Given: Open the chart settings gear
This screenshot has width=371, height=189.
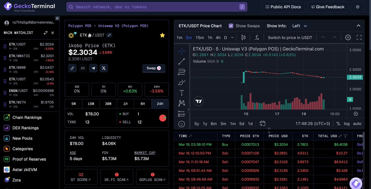Looking at the screenshot, I should point(348,37).
